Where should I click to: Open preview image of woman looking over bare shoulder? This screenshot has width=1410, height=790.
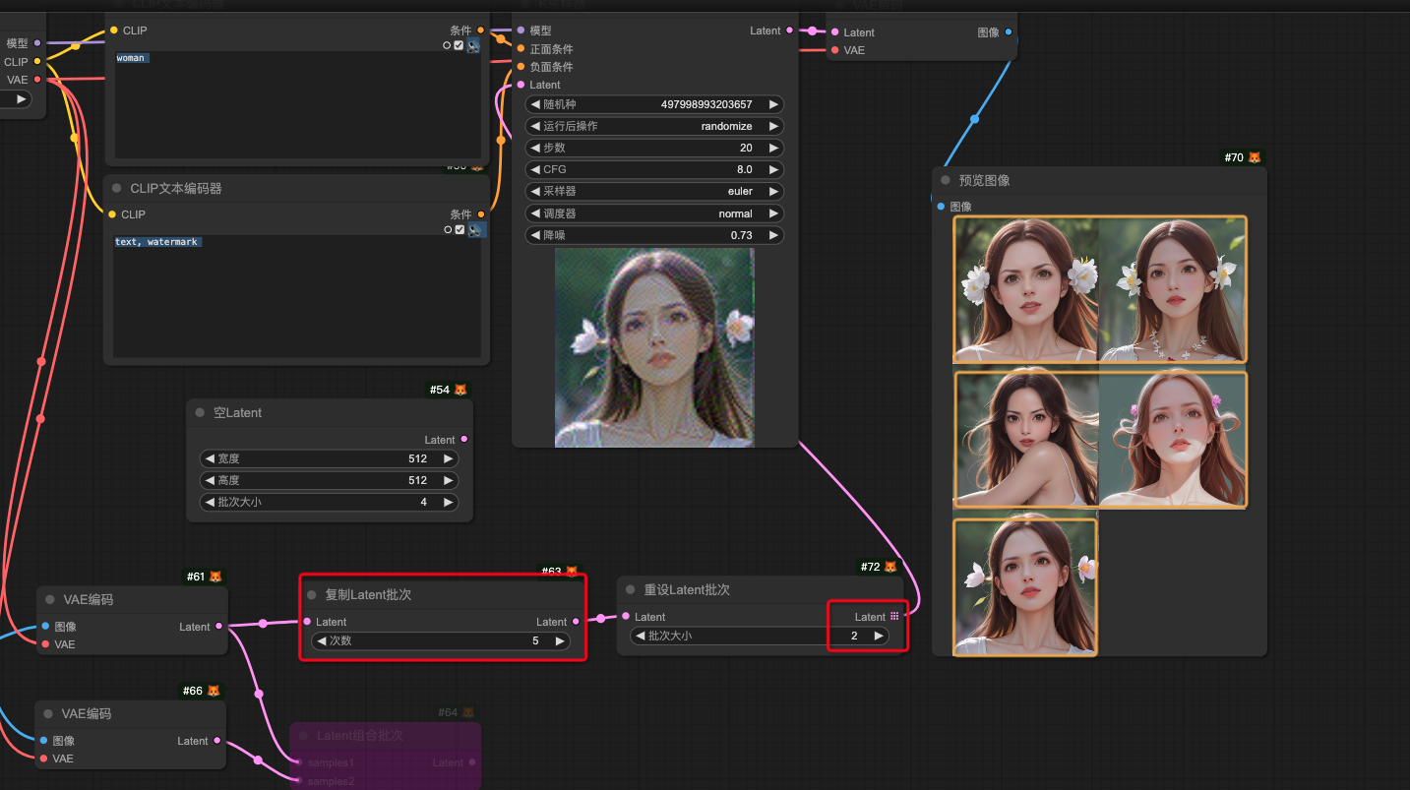tap(1026, 440)
